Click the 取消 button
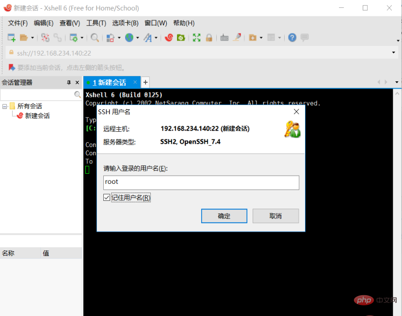The image size is (402, 316). coord(275,216)
